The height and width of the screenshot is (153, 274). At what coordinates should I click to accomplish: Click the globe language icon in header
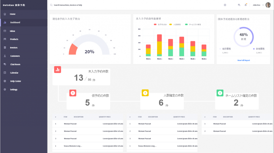click(225, 5)
